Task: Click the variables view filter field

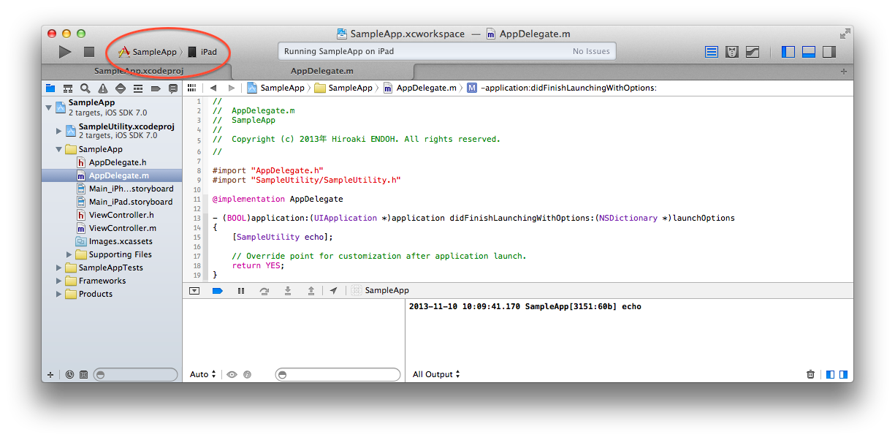Action: point(338,374)
